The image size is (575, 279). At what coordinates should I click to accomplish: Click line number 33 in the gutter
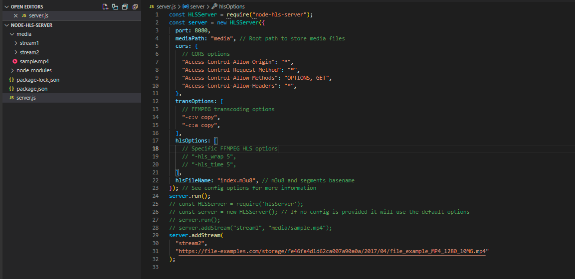(156, 267)
